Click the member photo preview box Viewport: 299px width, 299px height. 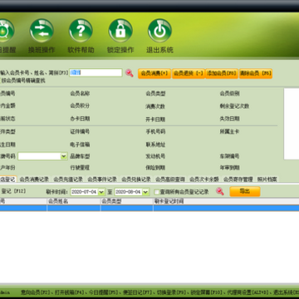pos(292,124)
